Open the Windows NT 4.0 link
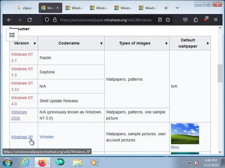This screenshot has width=225, height=168. tap(22, 101)
